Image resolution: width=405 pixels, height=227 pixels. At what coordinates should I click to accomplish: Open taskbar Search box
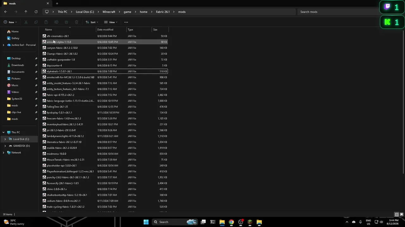click(x=174, y=222)
